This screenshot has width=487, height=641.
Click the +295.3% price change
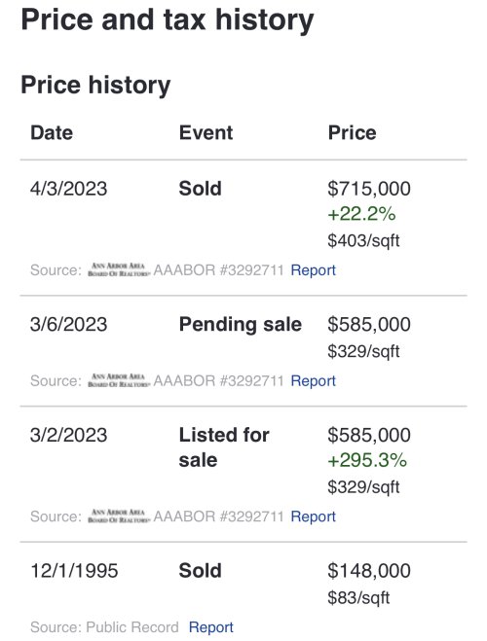367,461
